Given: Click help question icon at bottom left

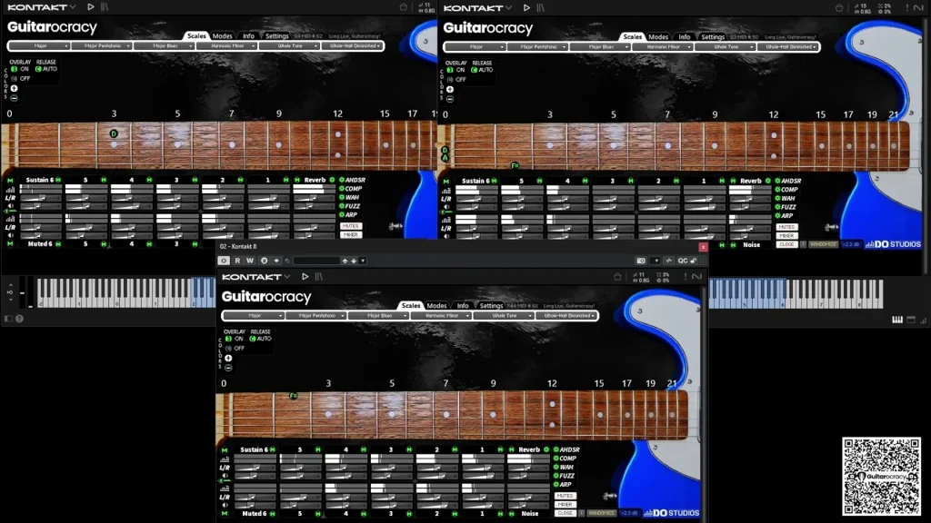Looking at the screenshot, I should 20,319.
